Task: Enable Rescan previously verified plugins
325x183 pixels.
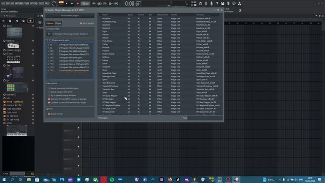Action: pyautogui.click(x=49, y=88)
